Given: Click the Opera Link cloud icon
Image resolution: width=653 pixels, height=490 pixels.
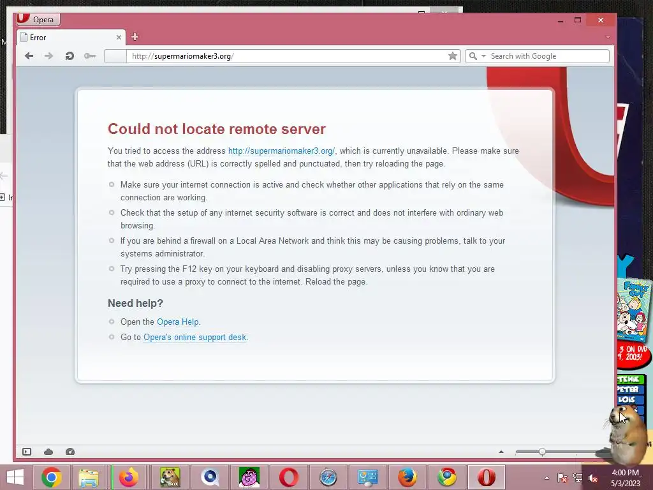Looking at the screenshot, I should point(48,452).
